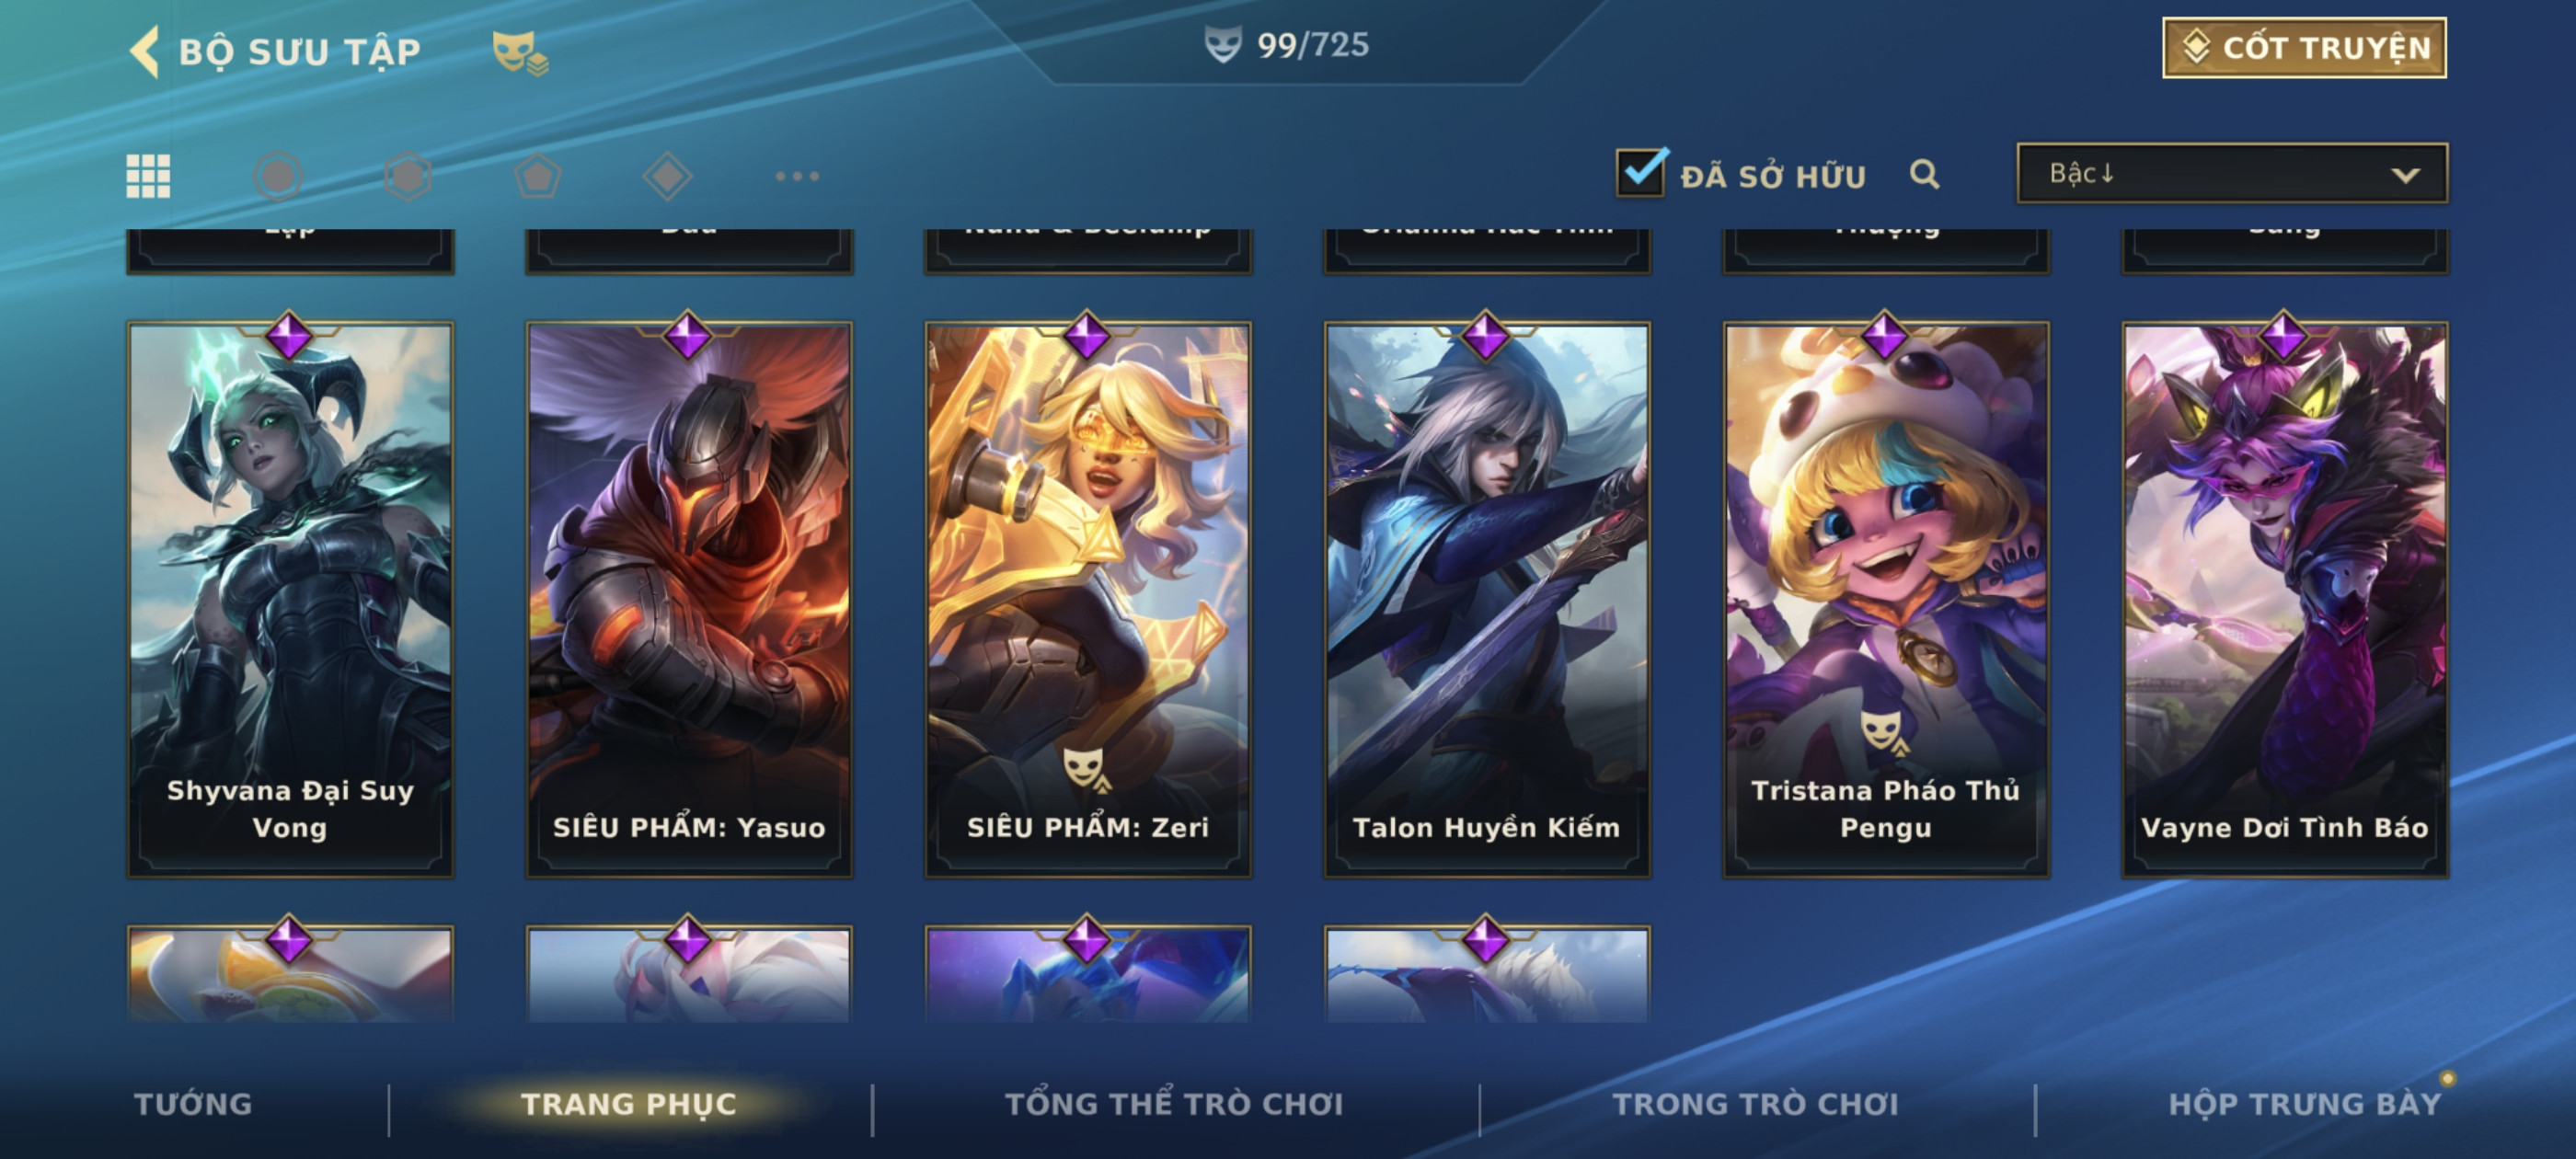The image size is (2576, 1159).
Task: Open the Bậc sort dropdown
Action: point(2232,173)
